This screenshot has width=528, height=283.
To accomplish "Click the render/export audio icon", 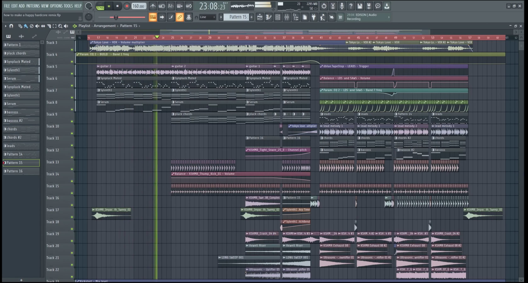I will pyautogui.click(x=369, y=6).
